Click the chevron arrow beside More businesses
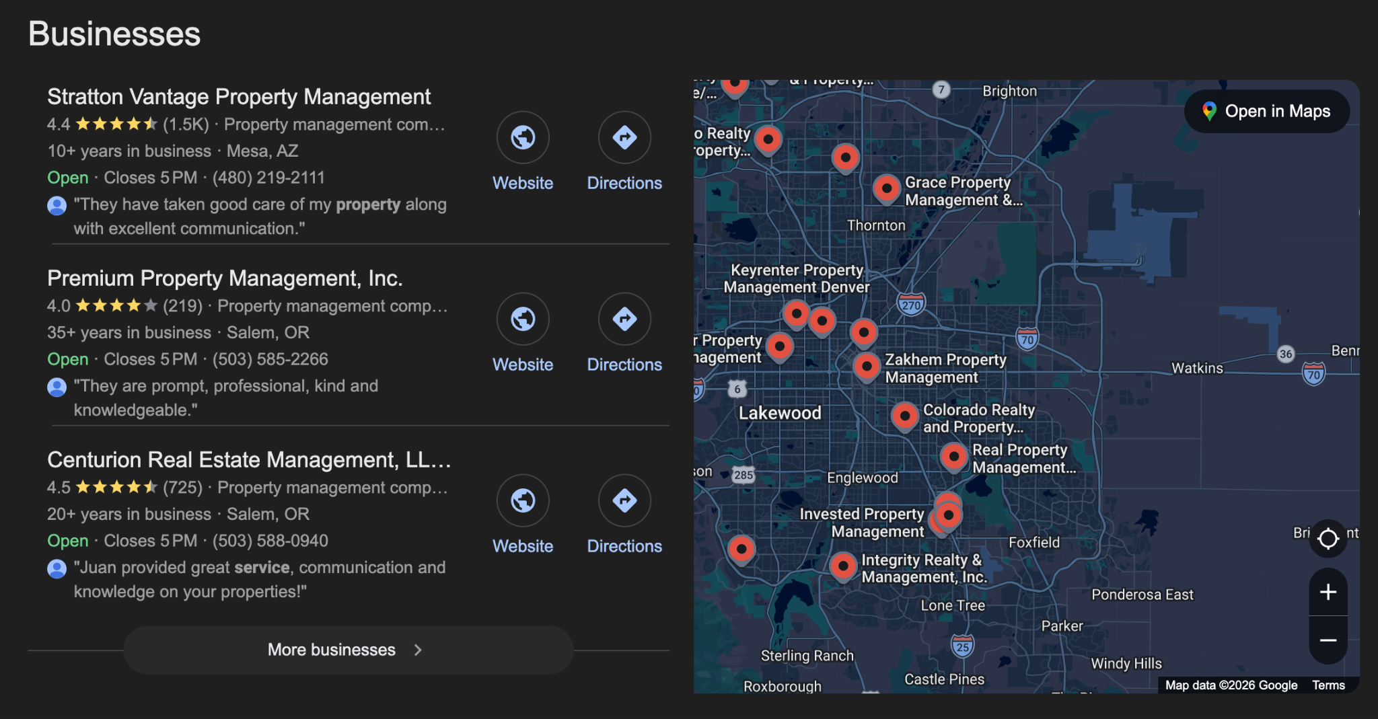1378x719 pixels. [x=418, y=650]
